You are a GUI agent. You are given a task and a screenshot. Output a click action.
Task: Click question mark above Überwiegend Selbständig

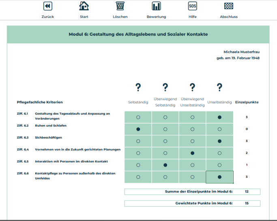(x=165, y=87)
